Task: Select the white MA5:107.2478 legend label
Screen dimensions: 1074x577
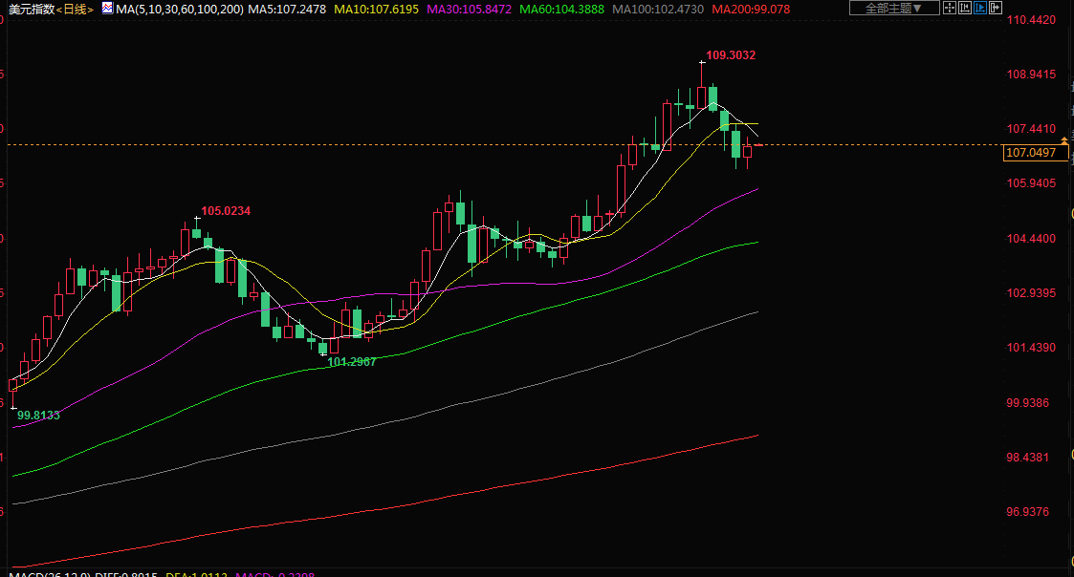Action: (287, 9)
